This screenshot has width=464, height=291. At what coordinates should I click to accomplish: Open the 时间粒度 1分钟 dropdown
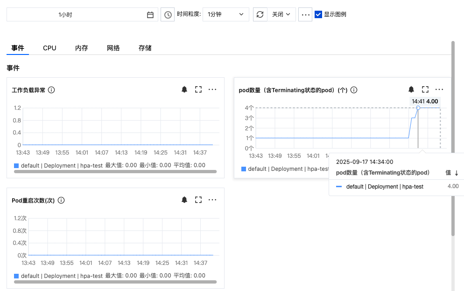[226, 14]
